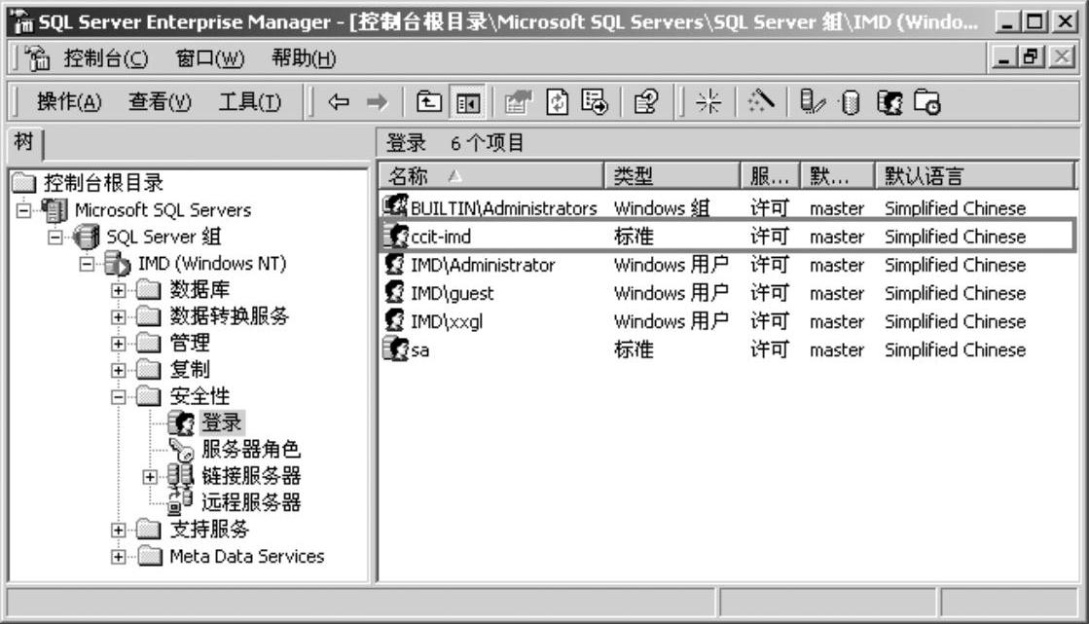1089x624 pixels.
Task: Open the 工具(T) menu
Action: tap(250, 102)
